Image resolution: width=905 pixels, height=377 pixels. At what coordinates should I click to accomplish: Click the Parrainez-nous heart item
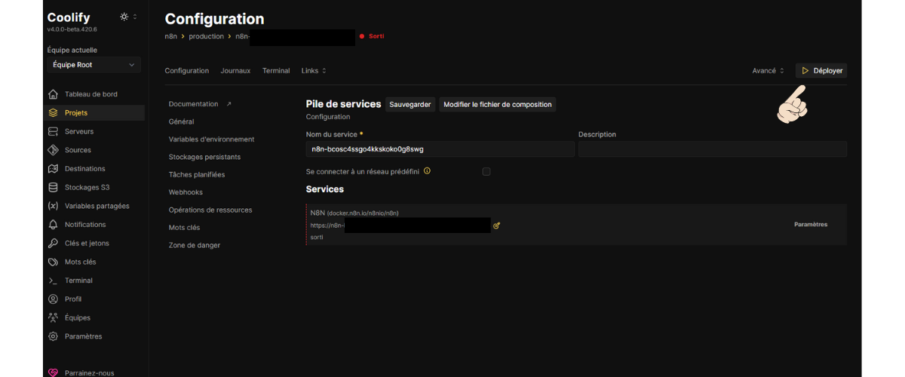pyautogui.click(x=81, y=372)
